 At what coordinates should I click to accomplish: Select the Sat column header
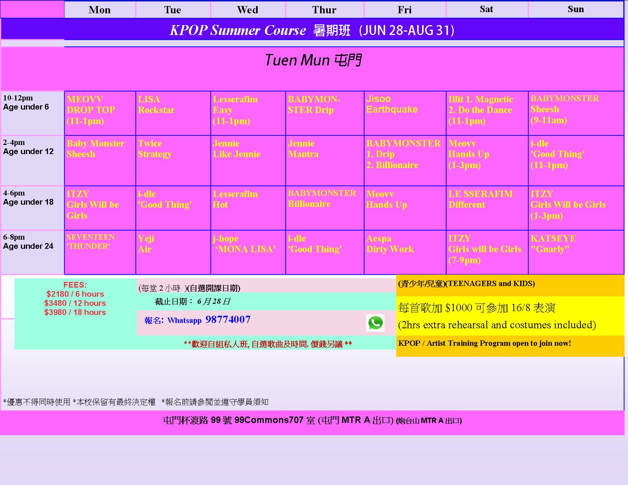click(x=487, y=10)
